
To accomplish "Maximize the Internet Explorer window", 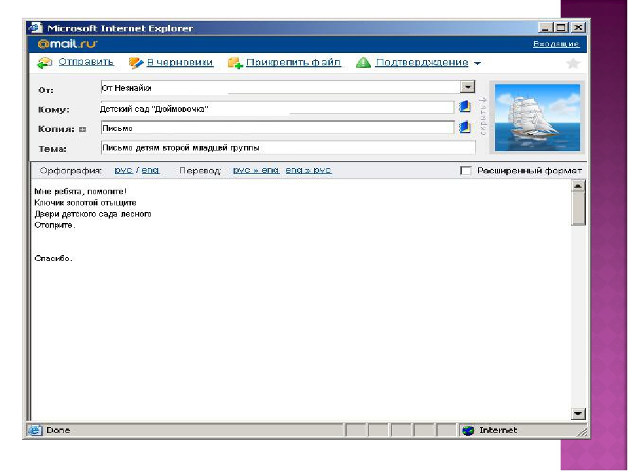I will tap(561, 27).
